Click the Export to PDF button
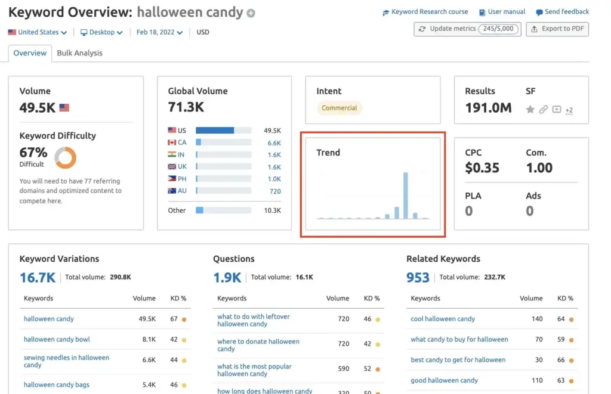Image resolution: width=611 pixels, height=394 pixels. tap(557, 28)
